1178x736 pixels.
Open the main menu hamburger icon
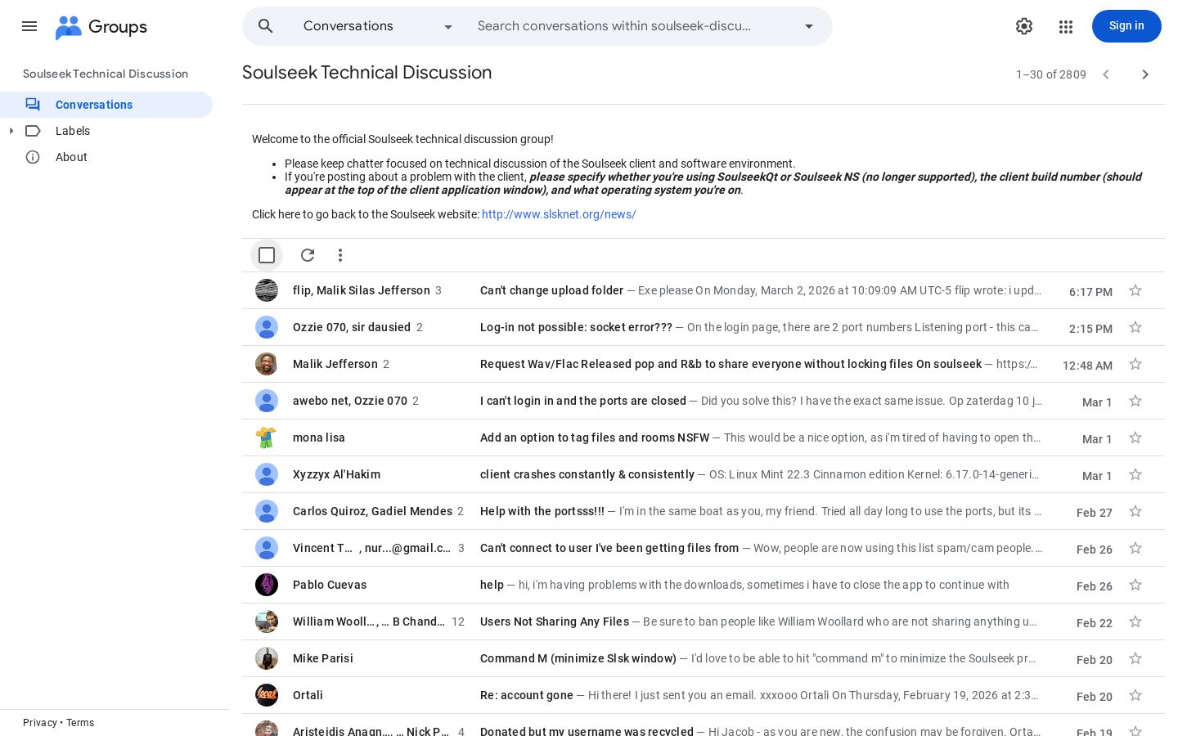coord(29,26)
